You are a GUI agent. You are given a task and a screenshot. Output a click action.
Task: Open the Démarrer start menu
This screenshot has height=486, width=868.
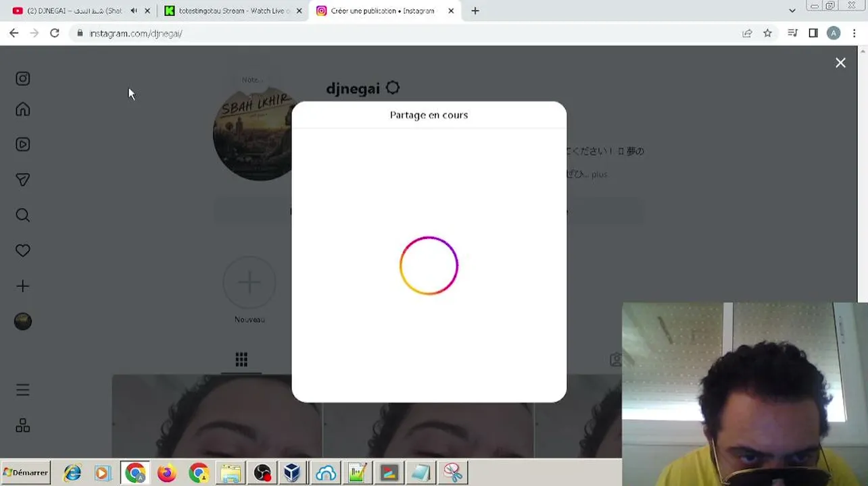click(26, 473)
